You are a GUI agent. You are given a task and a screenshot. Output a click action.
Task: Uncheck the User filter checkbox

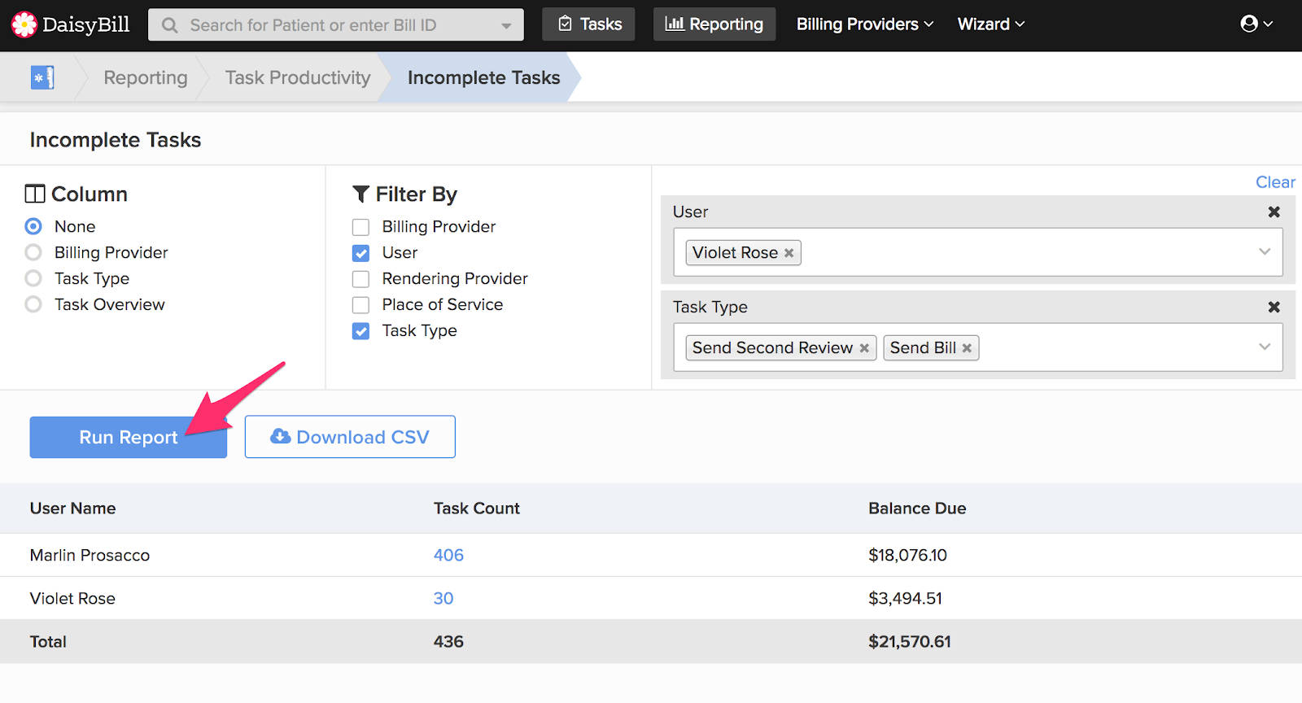tap(360, 253)
